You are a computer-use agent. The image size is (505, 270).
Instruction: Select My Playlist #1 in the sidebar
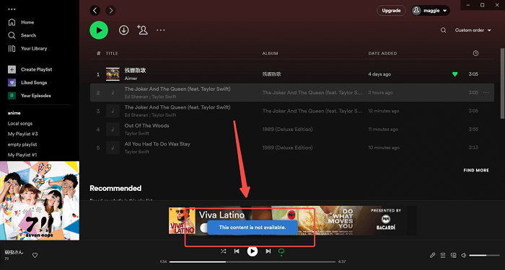point(22,155)
